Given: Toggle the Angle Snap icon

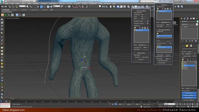Looking at the screenshot, I should [76, 7].
